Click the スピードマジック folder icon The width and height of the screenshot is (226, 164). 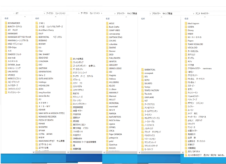tap(6, 82)
